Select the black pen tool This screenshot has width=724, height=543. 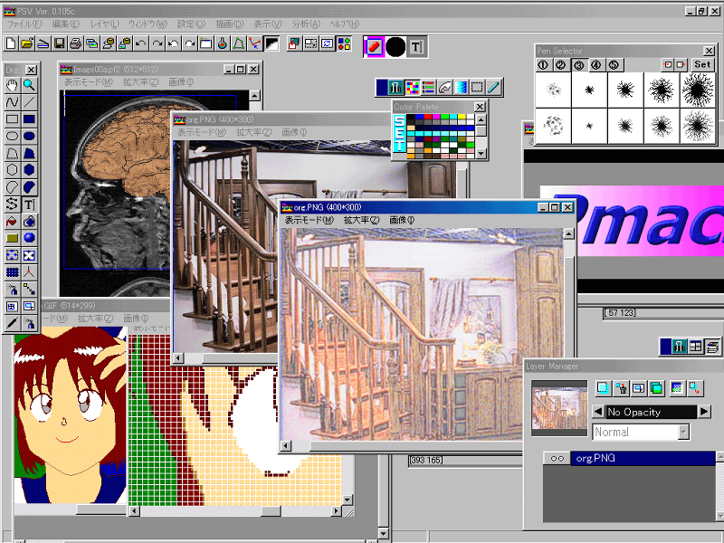12,323
